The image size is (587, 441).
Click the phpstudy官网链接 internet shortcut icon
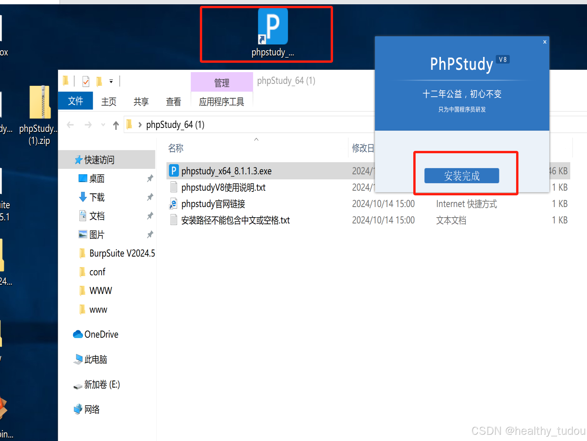coord(174,204)
